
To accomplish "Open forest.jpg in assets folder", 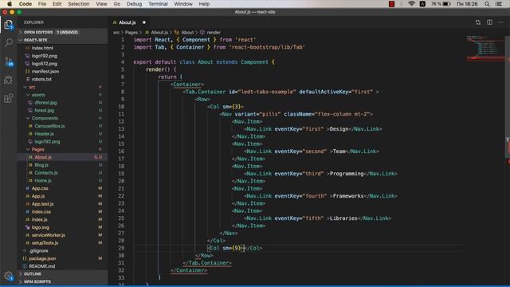I will click(x=45, y=110).
